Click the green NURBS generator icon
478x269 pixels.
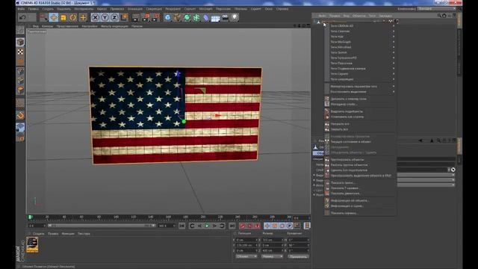187,17
